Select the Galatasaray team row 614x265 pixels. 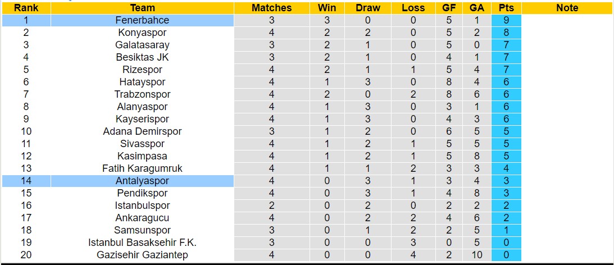(x=142, y=45)
